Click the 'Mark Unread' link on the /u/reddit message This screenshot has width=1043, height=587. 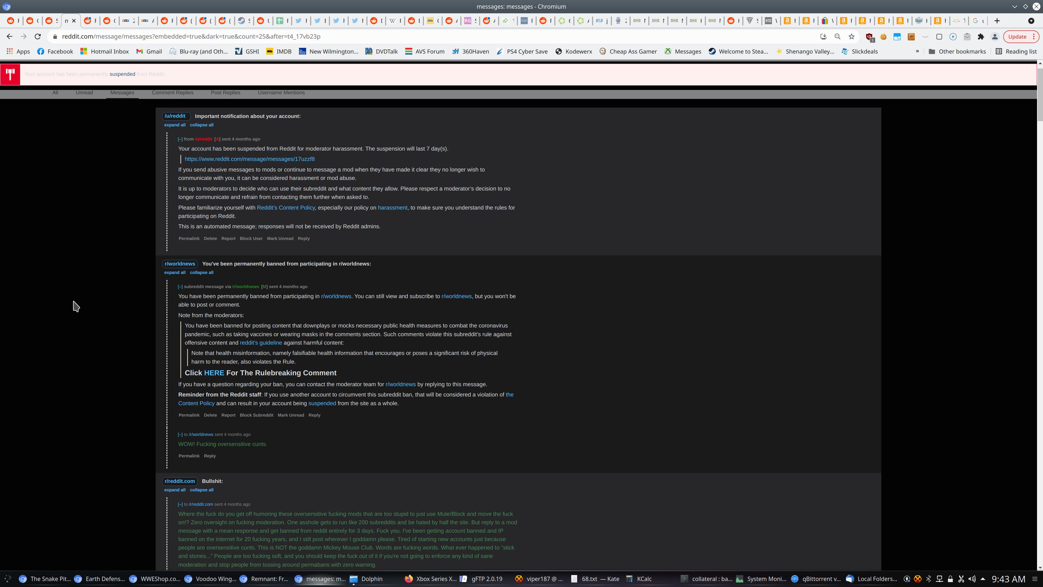coord(280,239)
